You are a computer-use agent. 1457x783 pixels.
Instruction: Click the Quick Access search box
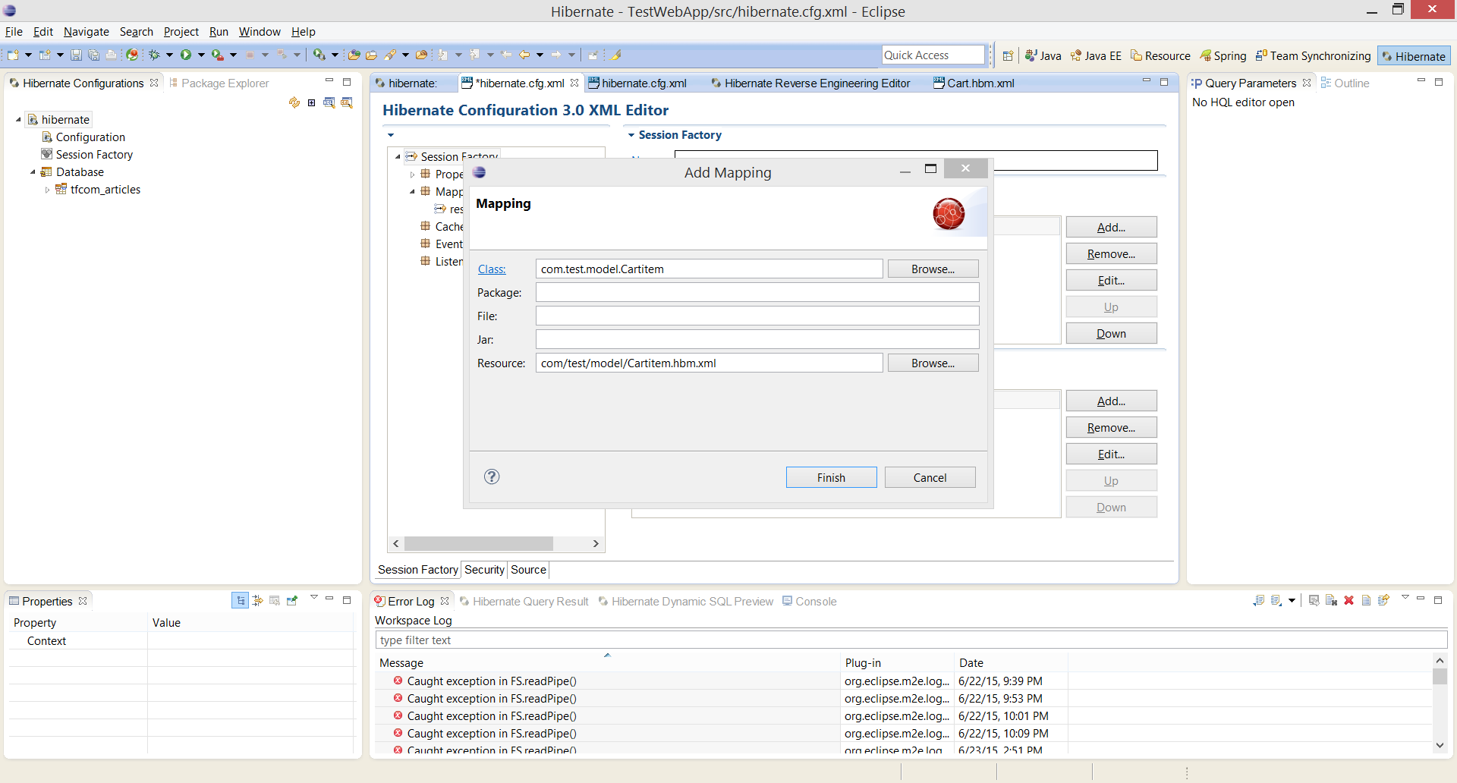click(x=933, y=55)
